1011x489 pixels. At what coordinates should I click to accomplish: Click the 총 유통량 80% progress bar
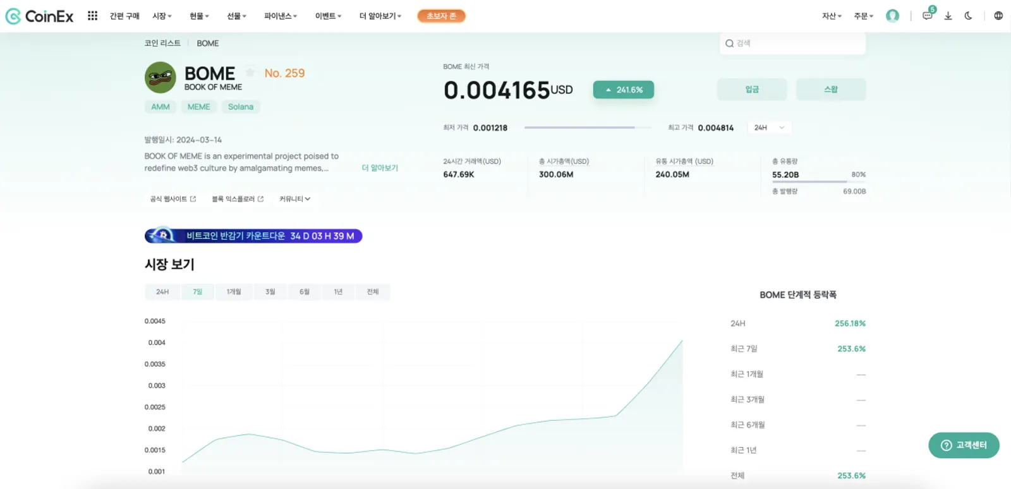[819, 182]
